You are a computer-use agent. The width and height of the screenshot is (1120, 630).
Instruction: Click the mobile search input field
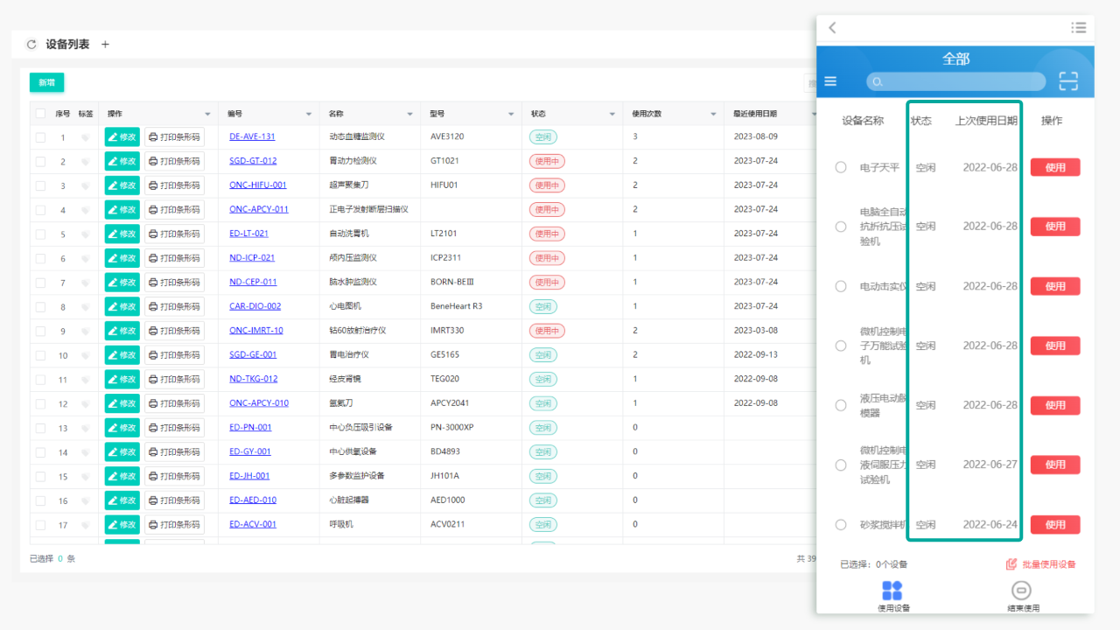coord(955,81)
